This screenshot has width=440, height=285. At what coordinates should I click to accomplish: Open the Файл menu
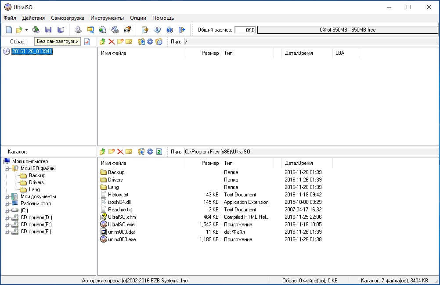tap(10, 18)
